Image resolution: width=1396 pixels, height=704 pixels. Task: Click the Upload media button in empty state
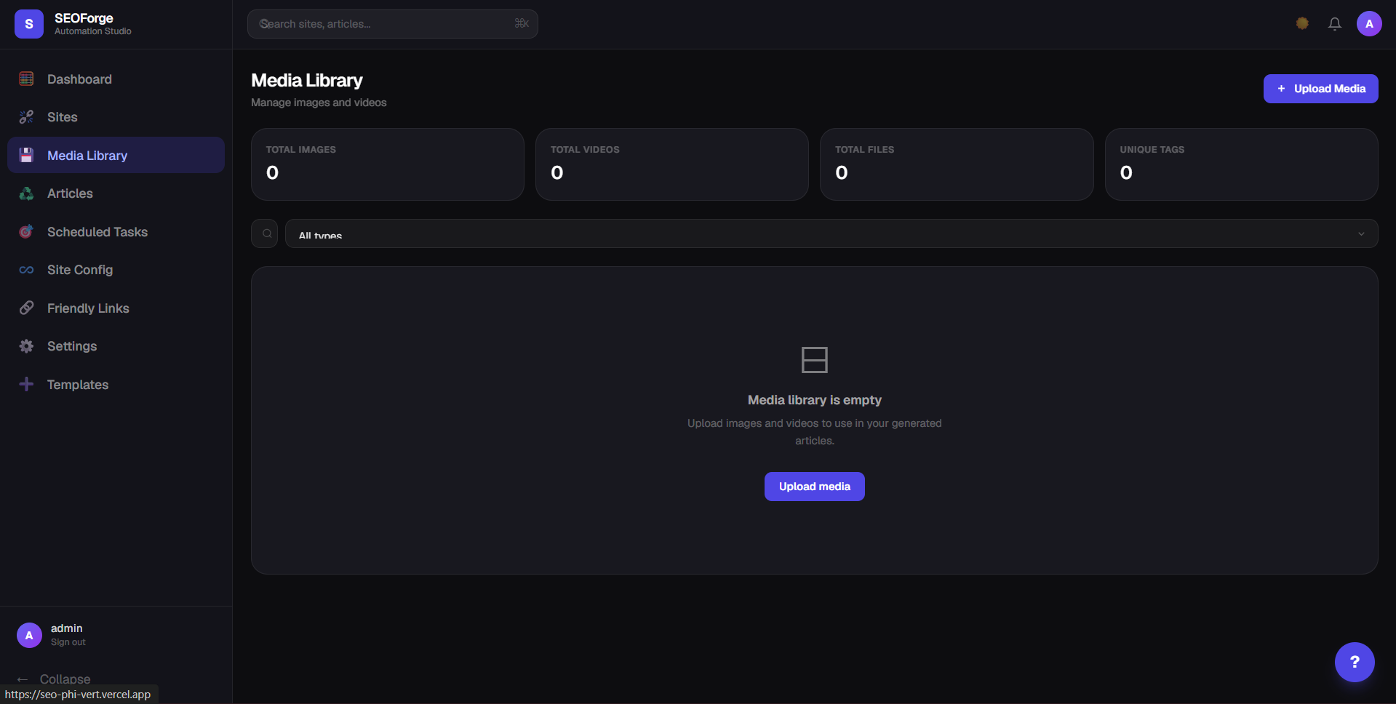tap(814, 487)
